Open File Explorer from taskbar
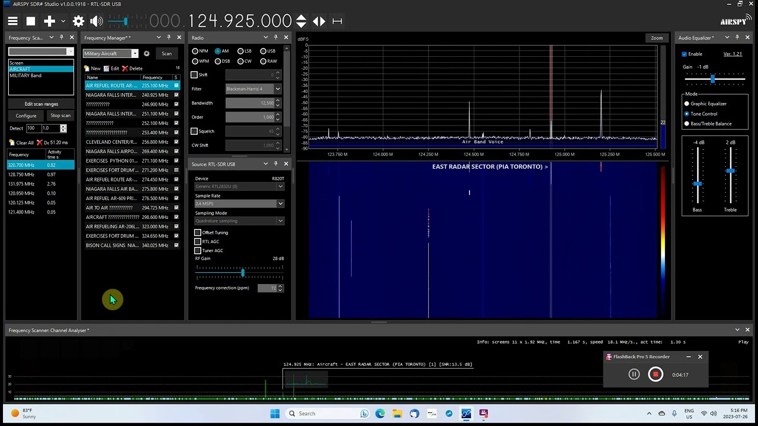This screenshot has width=758, height=426. pos(397,414)
